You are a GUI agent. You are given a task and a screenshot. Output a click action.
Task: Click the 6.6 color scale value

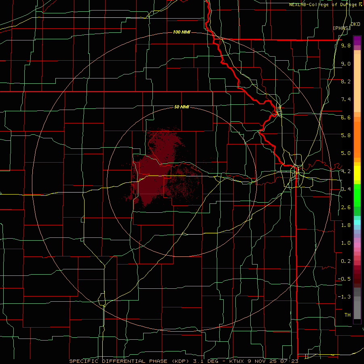pyautogui.click(x=346, y=117)
